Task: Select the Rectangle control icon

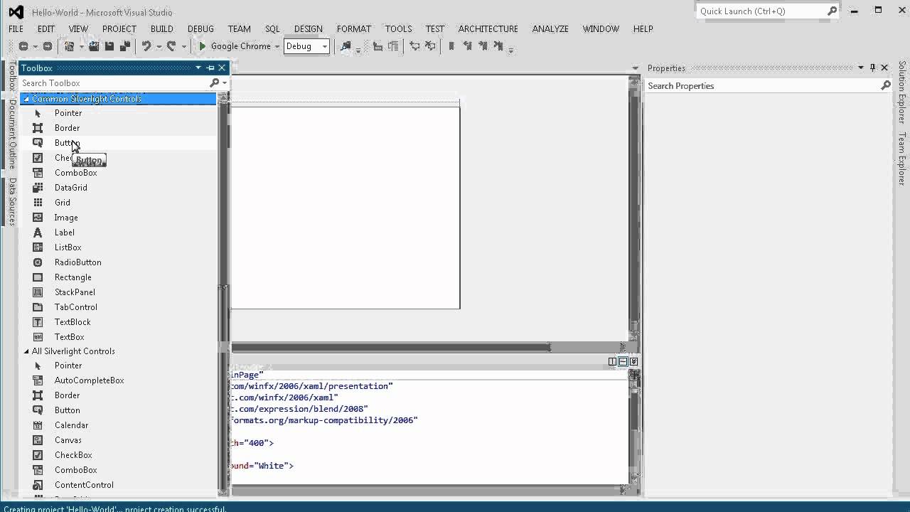Action: (38, 277)
